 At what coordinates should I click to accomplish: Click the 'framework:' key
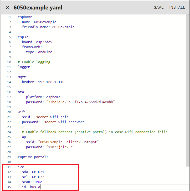point(32,47)
